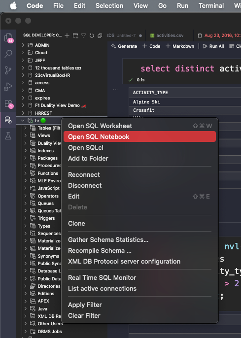Screen dimensions: 241x338
Task: Add a Markdown cell to notebook
Action: tap(180, 46)
